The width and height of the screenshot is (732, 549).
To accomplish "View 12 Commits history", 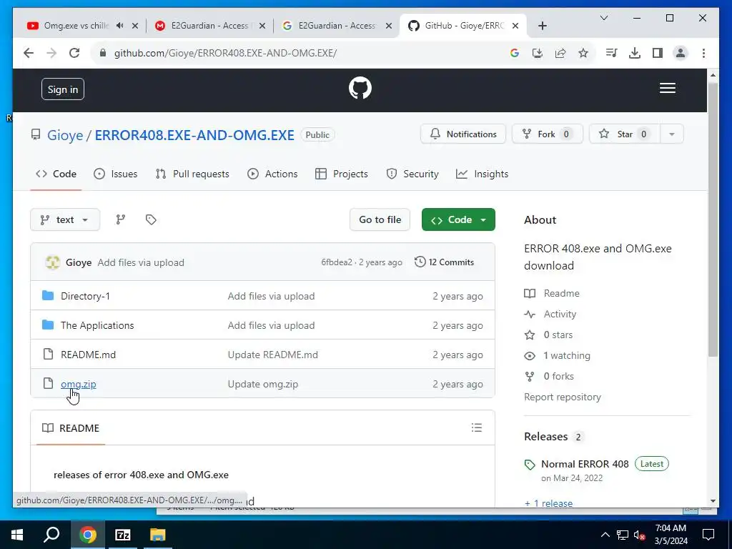I will (x=445, y=262).
